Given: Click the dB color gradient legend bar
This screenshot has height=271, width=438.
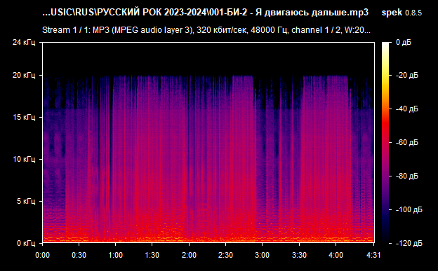Looking at the screenshot, I should click(x=385, y=143).
